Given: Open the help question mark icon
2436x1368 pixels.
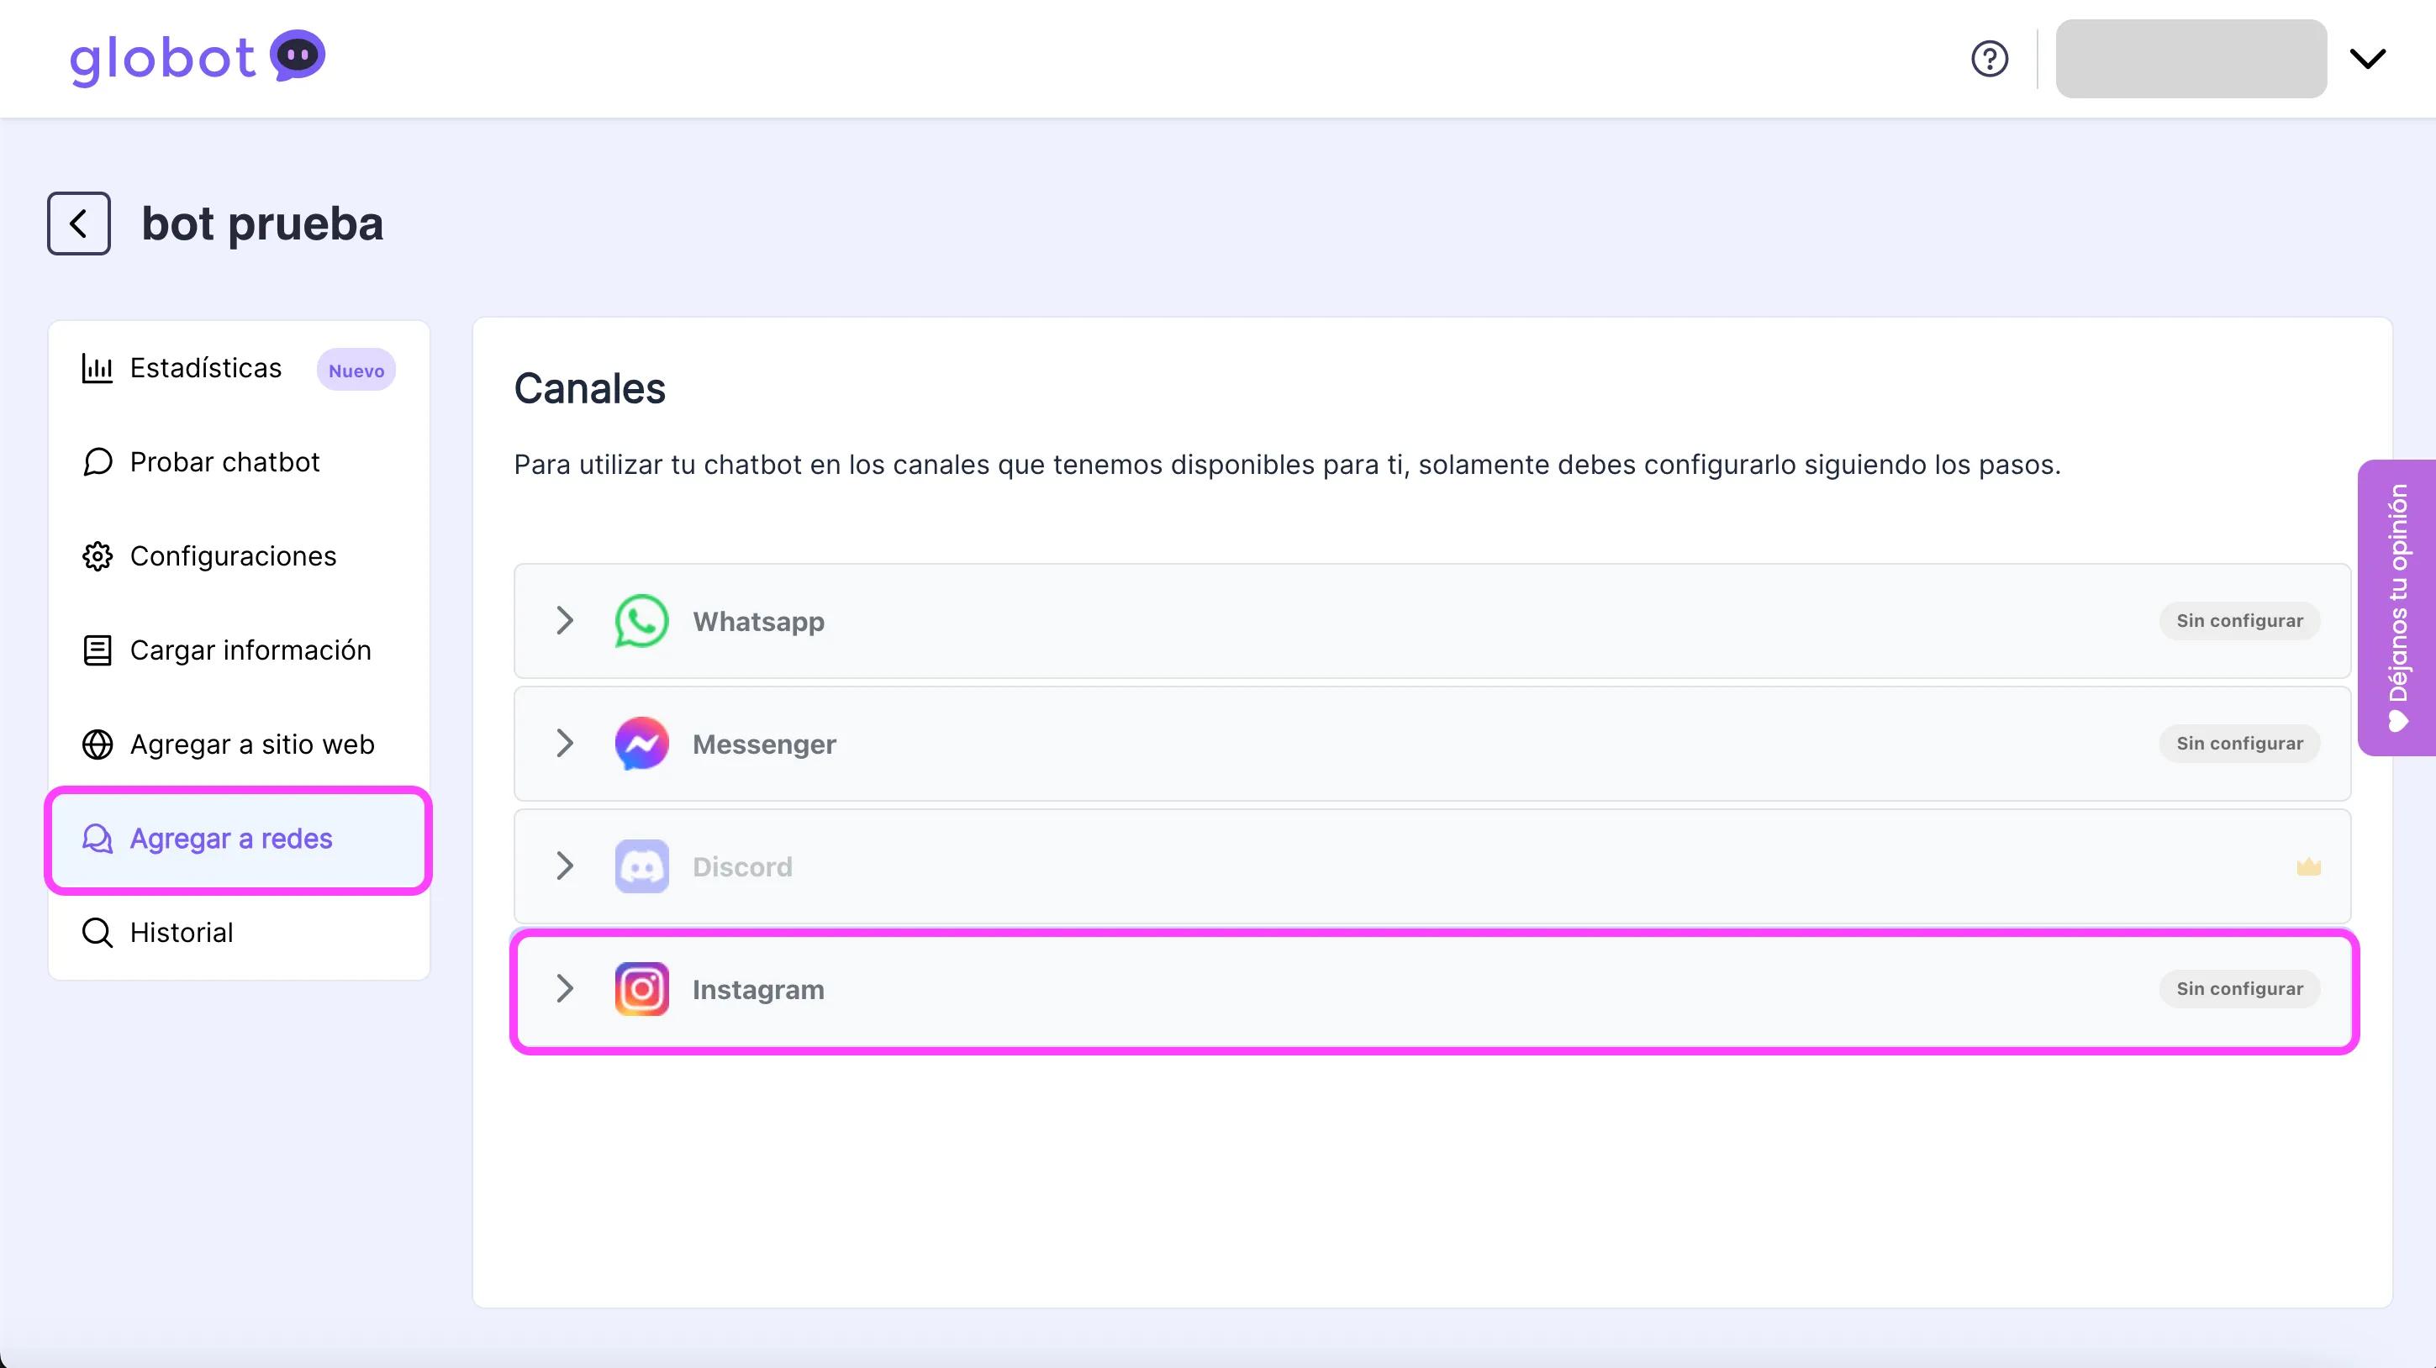Looking at the screenshot, I should [1989, 59].
